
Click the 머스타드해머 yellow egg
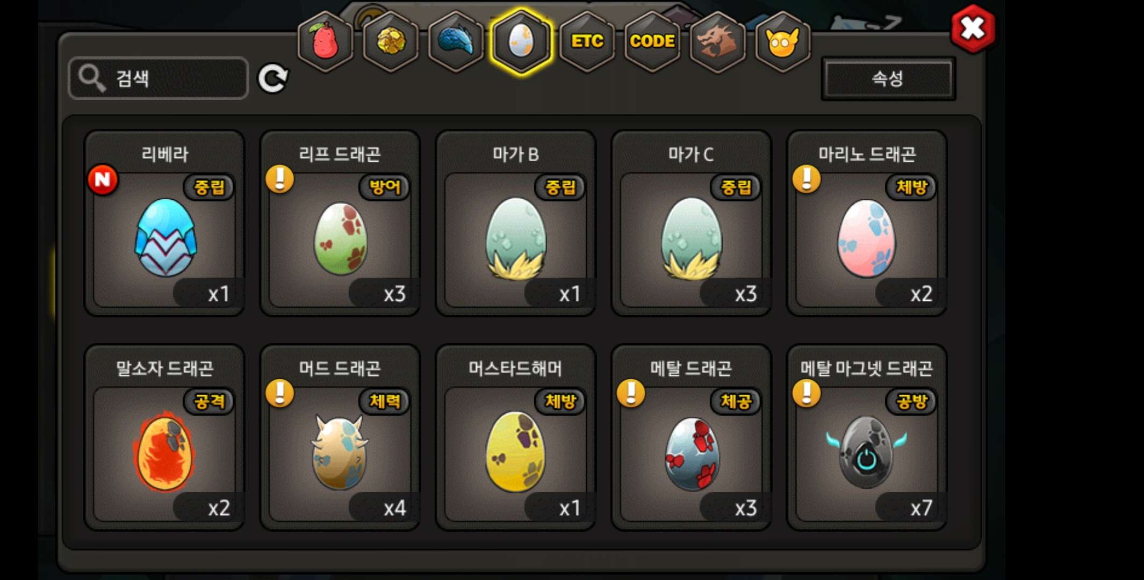pyautogui.click(x=516, y=437)
